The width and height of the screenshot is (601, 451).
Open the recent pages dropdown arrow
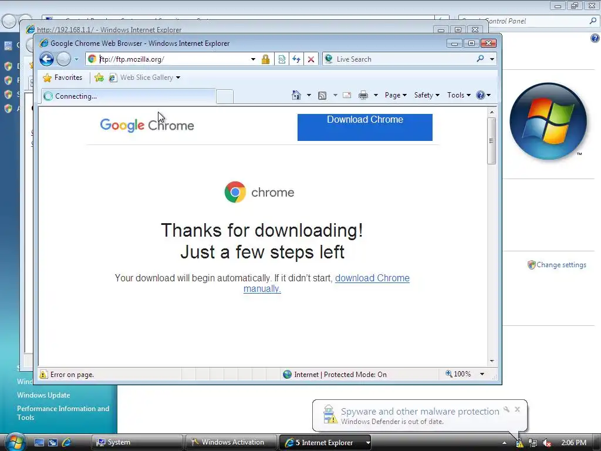(76, 59)
